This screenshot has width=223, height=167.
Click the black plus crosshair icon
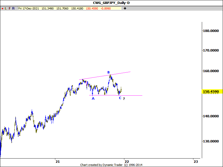pyautogui.click(x=125, y=8)
